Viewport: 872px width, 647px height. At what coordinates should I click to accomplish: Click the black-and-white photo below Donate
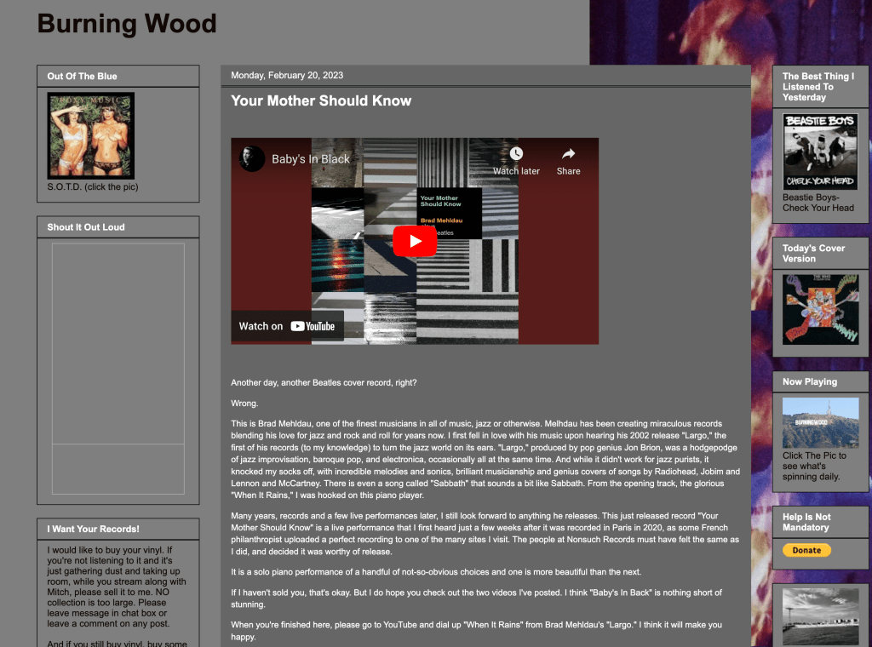pyautogui.click(x=820, y=616)
